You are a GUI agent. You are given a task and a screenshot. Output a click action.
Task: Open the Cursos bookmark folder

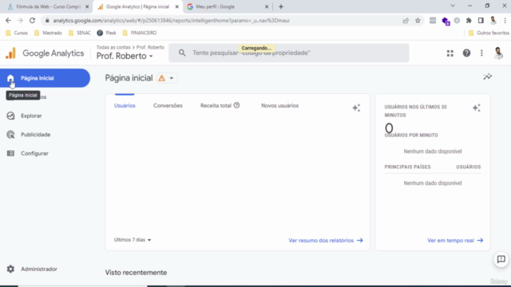click(17, 33)
